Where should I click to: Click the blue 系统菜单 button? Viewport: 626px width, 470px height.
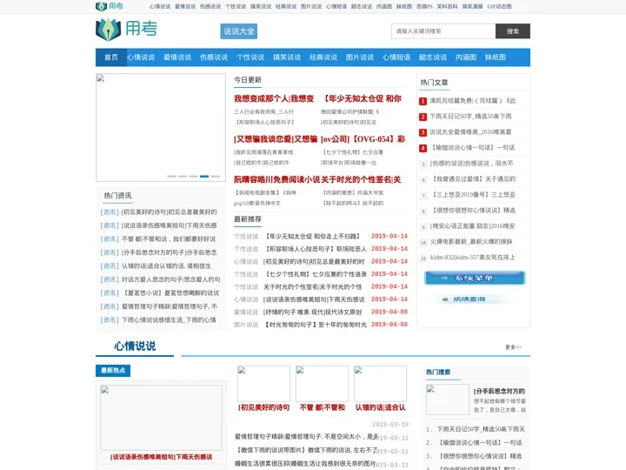475,278
